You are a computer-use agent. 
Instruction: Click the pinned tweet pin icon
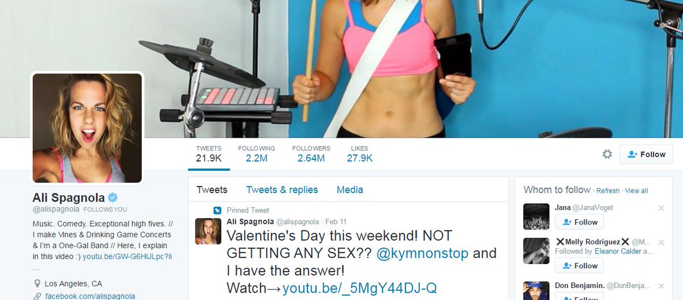click(217, 210)
